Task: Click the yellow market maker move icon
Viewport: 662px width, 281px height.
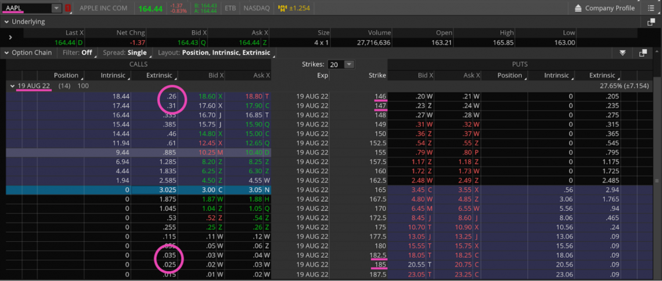Action: pos(283,9)
